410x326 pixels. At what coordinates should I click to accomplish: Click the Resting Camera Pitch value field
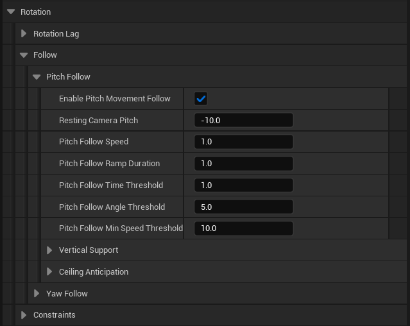pyautogui.click(x=243, y=121)
